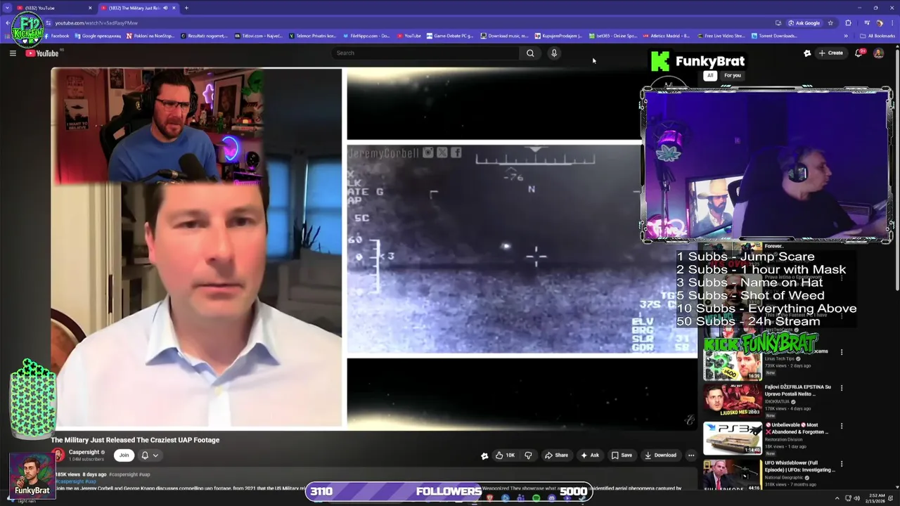This screenshot has width=900, height=506.
Task: Open the YouTube notifications bell
Action: click(859, 53)
